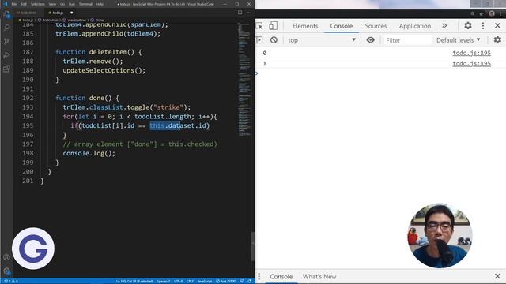
Task: Switch to the Elements tab
Action: click(x=305, y=26)
